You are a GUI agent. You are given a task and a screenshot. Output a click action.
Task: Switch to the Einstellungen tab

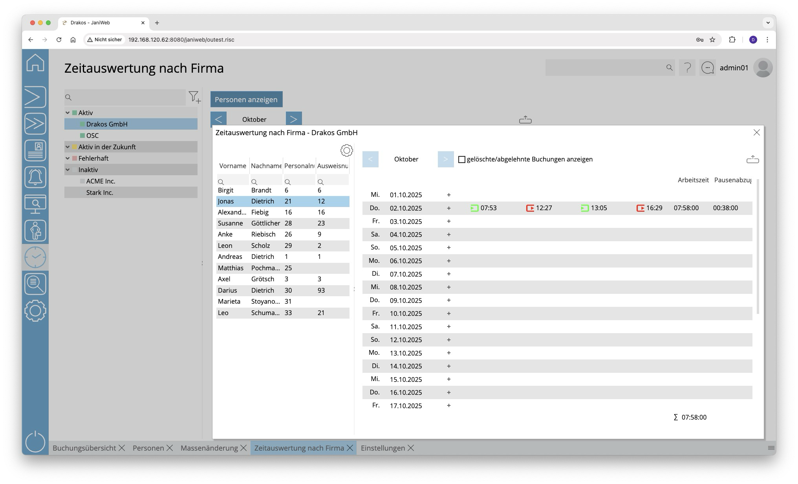point(383,448)
